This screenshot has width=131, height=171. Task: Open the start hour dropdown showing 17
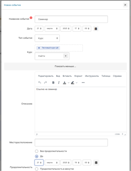tap(77, 29)
